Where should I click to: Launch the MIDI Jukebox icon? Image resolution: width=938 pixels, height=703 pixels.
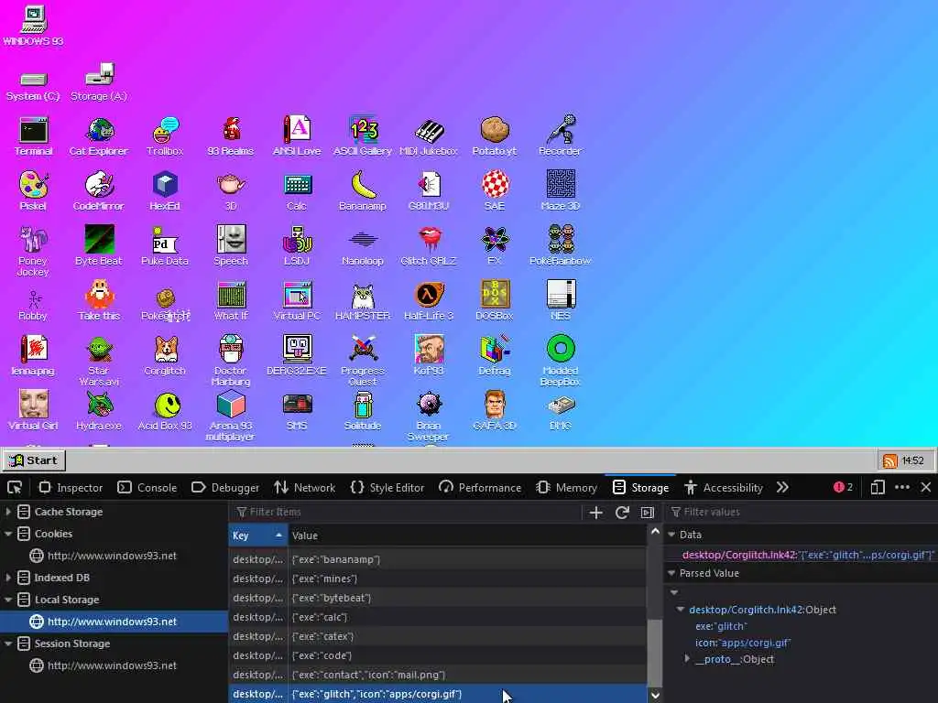coord(429,137)
